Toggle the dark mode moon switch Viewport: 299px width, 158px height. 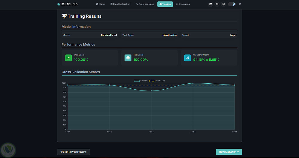click(x=232, y=4)
